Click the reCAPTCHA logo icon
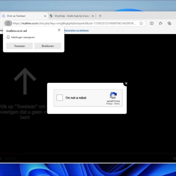 (x=113, y=96)
